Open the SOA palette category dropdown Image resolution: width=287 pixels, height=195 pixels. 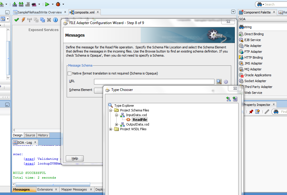tap(263, 19)
